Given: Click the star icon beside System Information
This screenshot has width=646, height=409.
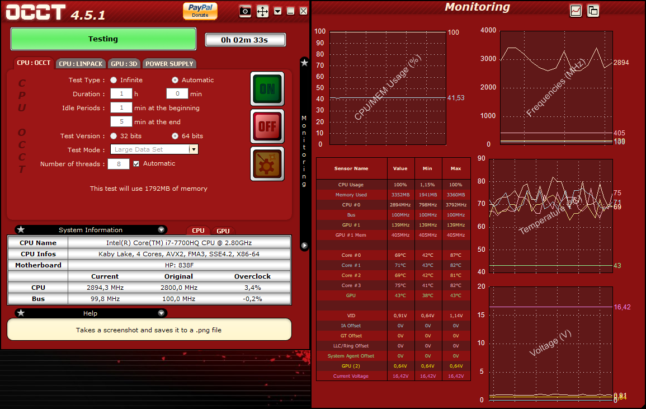Looking at the screenshot, I should point(21,229).
